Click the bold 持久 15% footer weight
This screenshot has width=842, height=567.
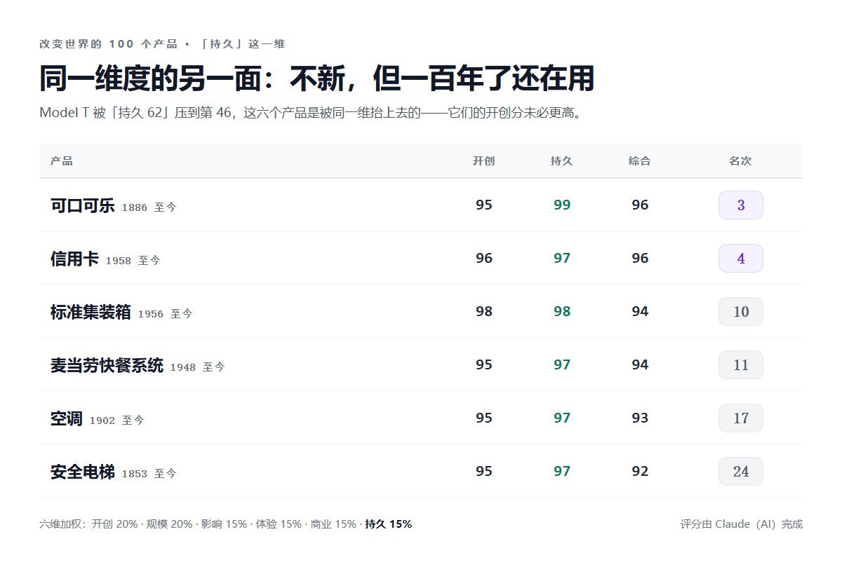point(389,524)
